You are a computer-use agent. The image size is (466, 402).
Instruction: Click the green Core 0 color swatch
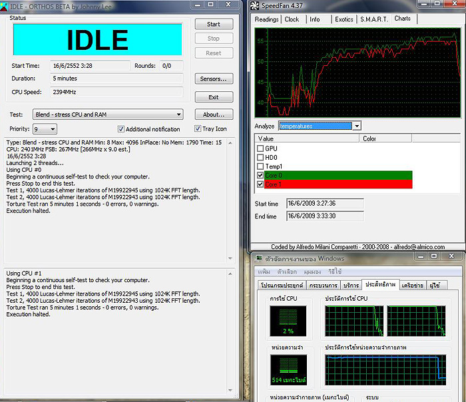click(338, 175)
